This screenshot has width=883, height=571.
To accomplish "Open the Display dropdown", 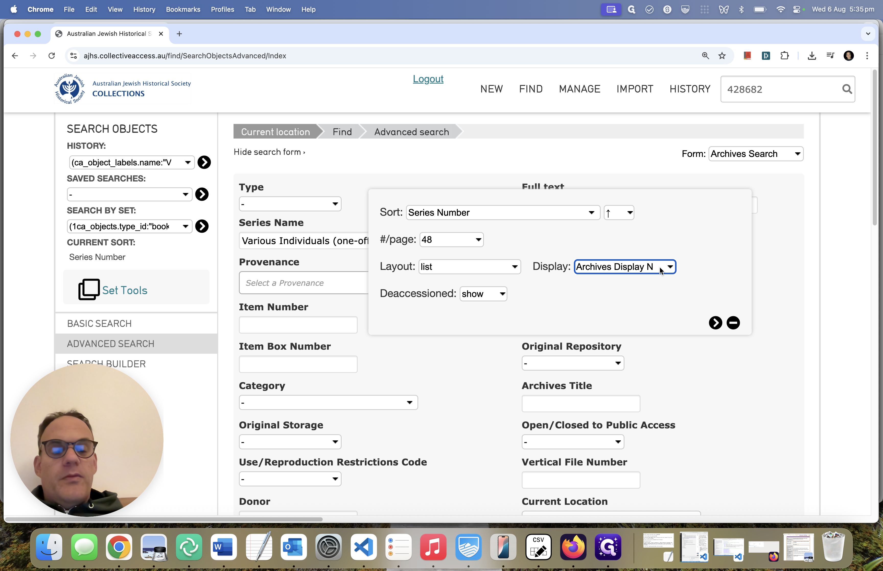I will click(625, 267).
